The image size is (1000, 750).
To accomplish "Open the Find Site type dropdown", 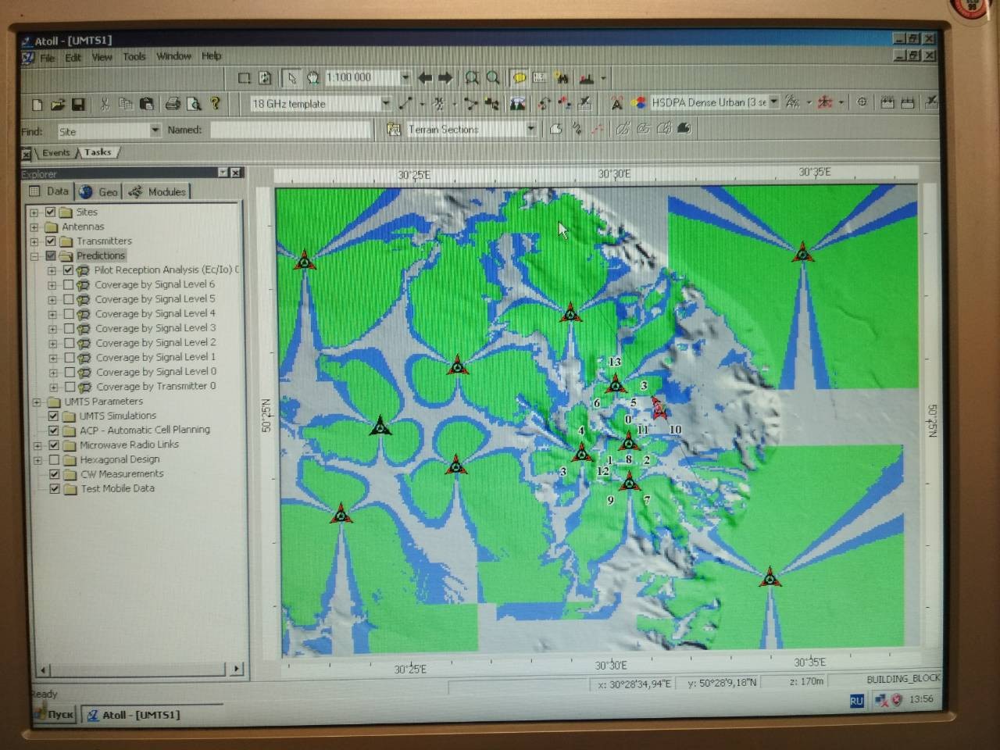I will point(155,130).
